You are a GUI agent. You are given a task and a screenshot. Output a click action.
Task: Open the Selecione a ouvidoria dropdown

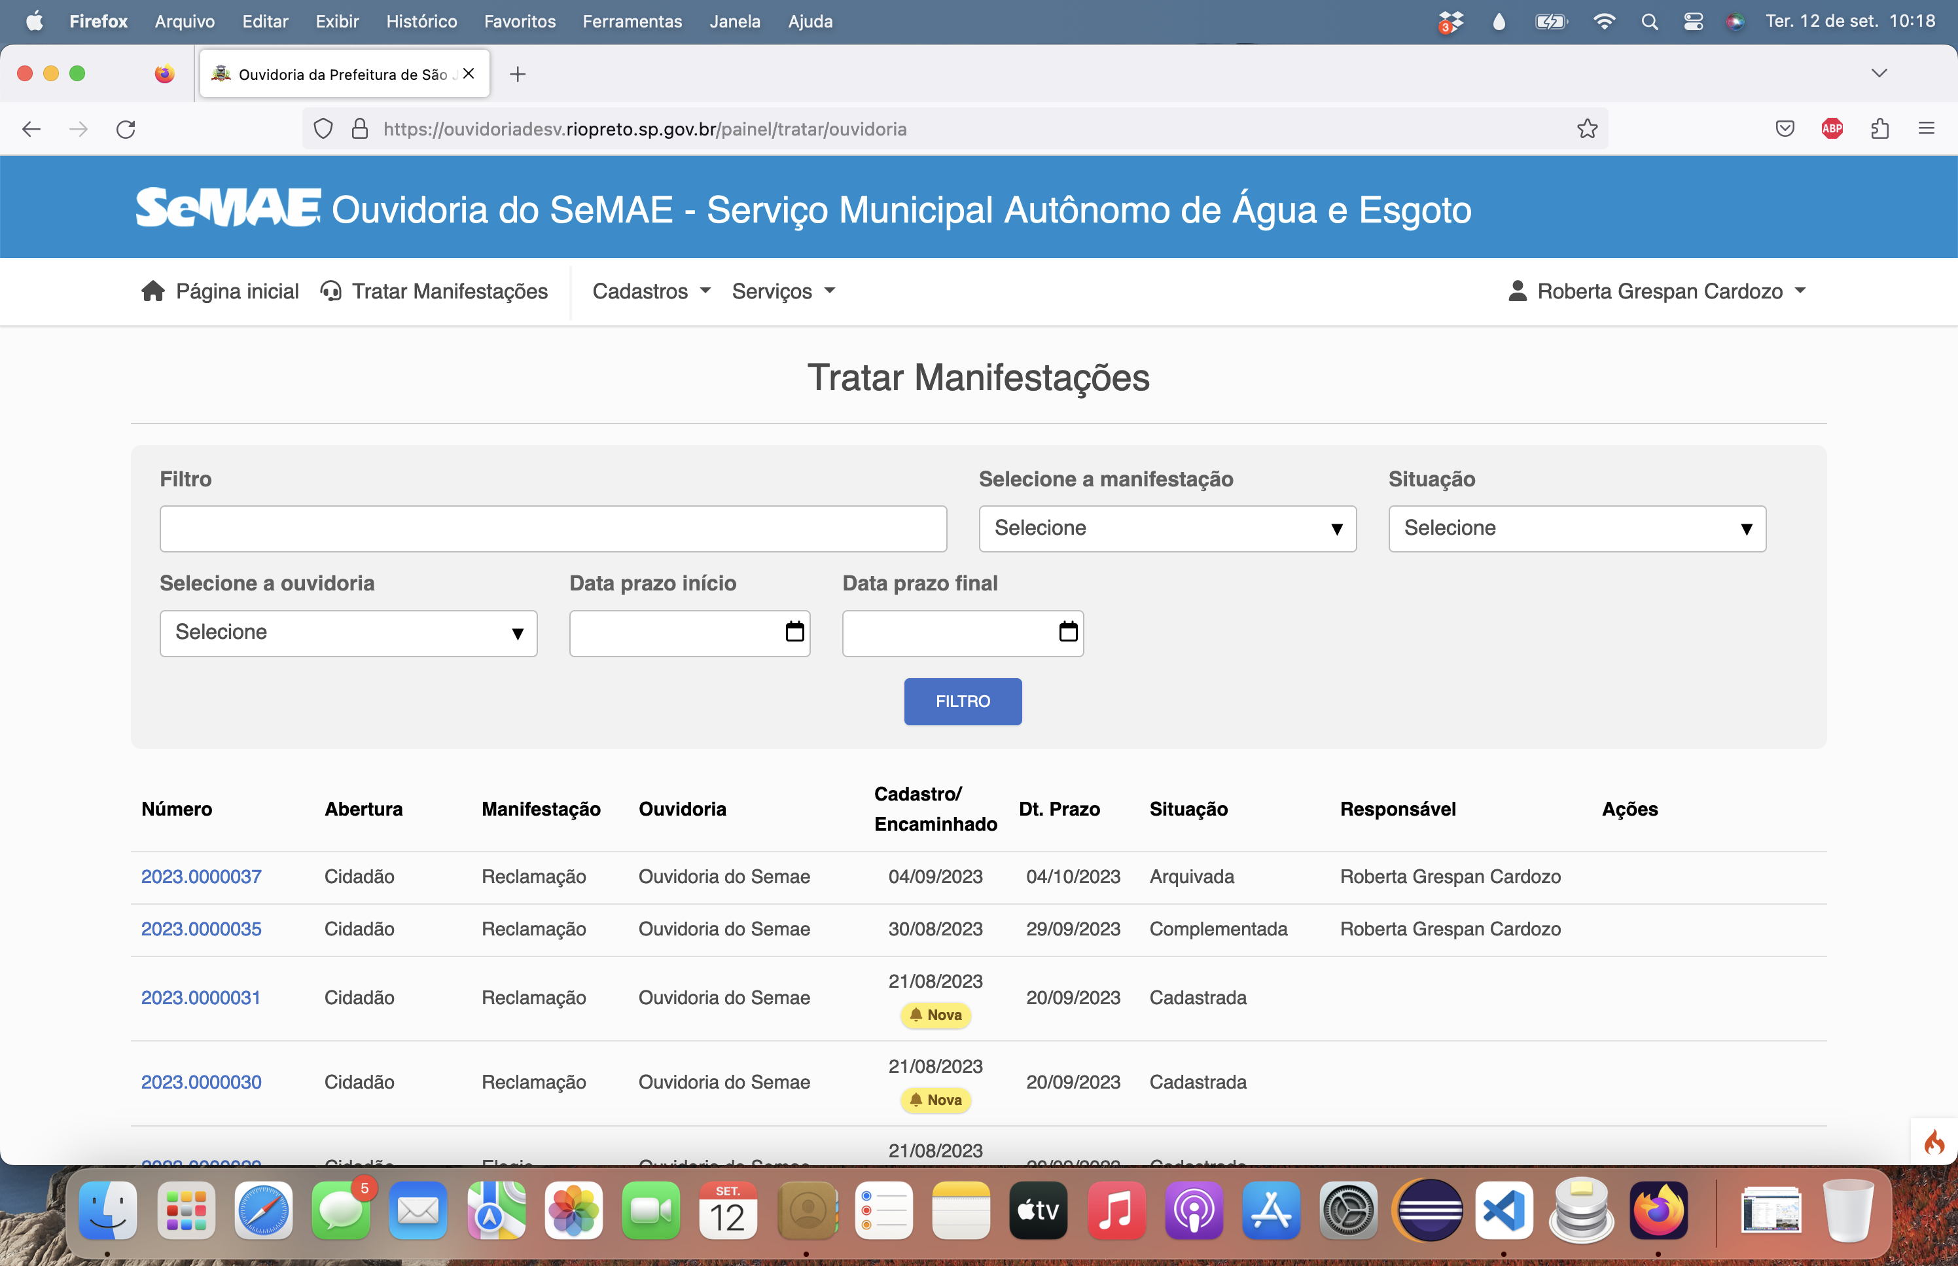(x=348, y=633)
